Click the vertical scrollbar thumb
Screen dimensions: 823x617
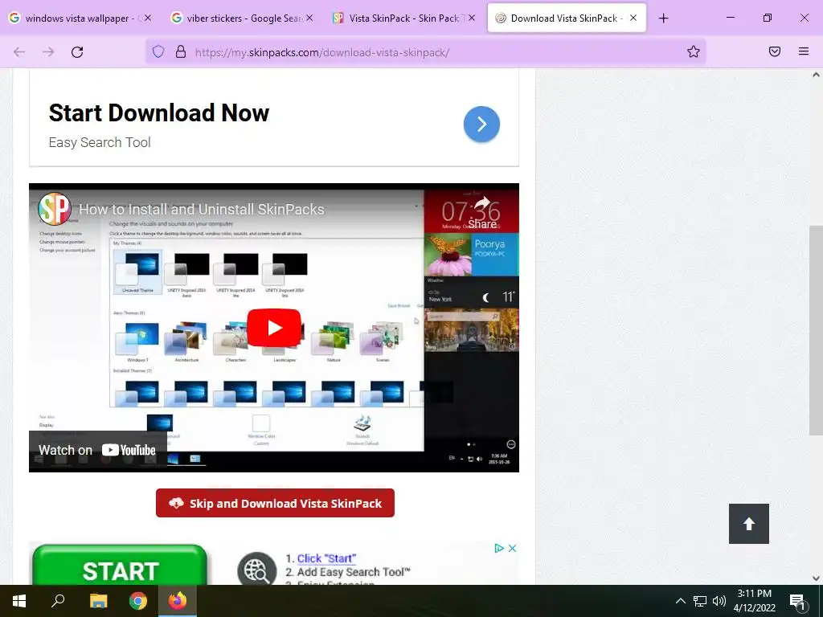(x=816, y=330)
